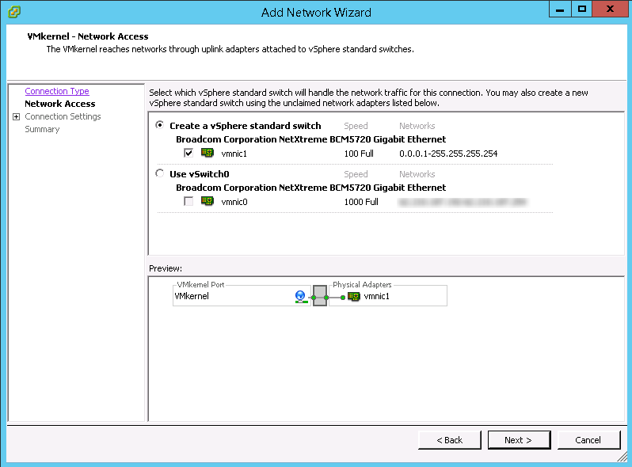The height and width of the screenshot is (467, 632).
Task: Check the vmnic0 adapter checkbox
Action: coord(188,202)
